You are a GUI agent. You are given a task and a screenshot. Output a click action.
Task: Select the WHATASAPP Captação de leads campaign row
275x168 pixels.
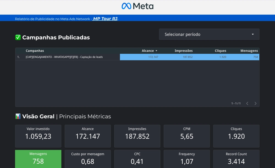[64, 57]
